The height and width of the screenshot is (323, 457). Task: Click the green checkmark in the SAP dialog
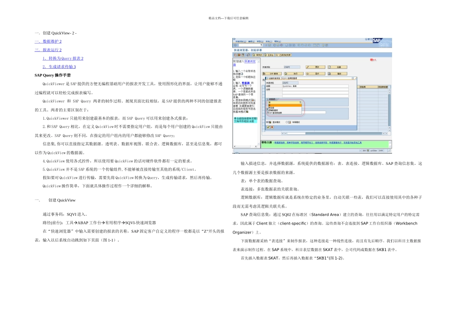click(268, 127)
